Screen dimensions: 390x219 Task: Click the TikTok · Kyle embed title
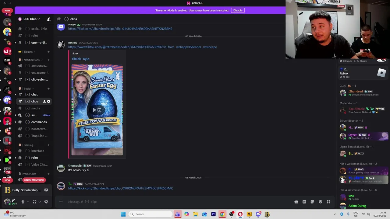tap(80, 59)
